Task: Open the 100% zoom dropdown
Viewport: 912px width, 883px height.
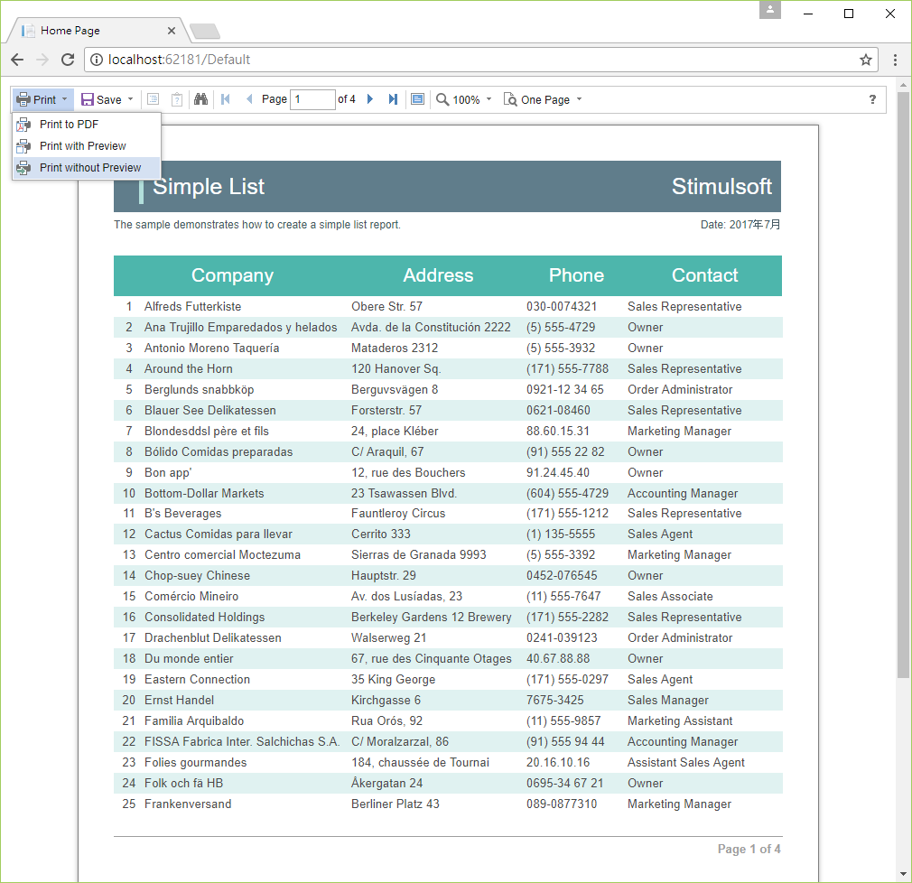Action: [x=464, y=99]
